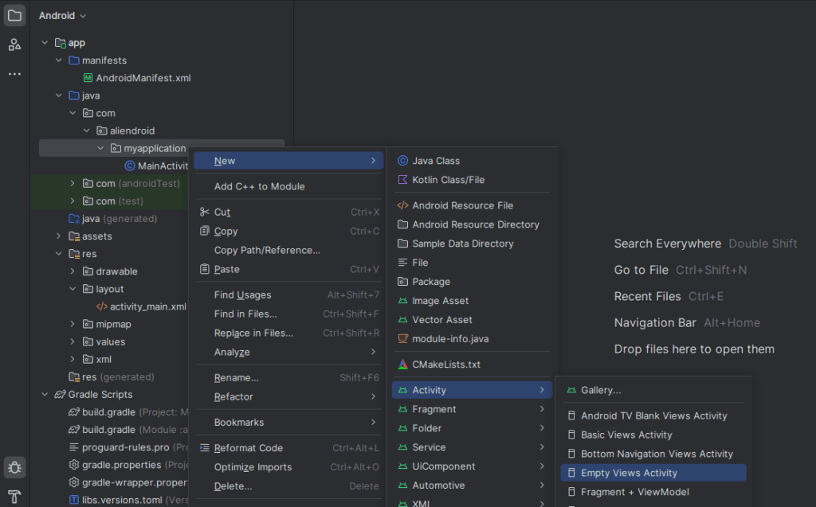816x507 pixels.
Task: Expand the com (androidTest) package
Action: click(73, 184)
